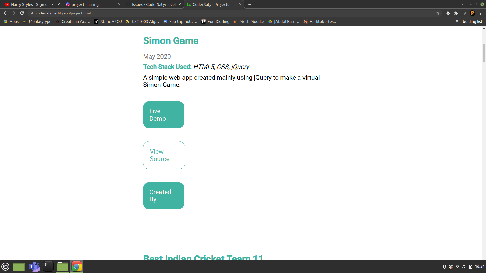Click the Created By button

(x=164, y=196)
